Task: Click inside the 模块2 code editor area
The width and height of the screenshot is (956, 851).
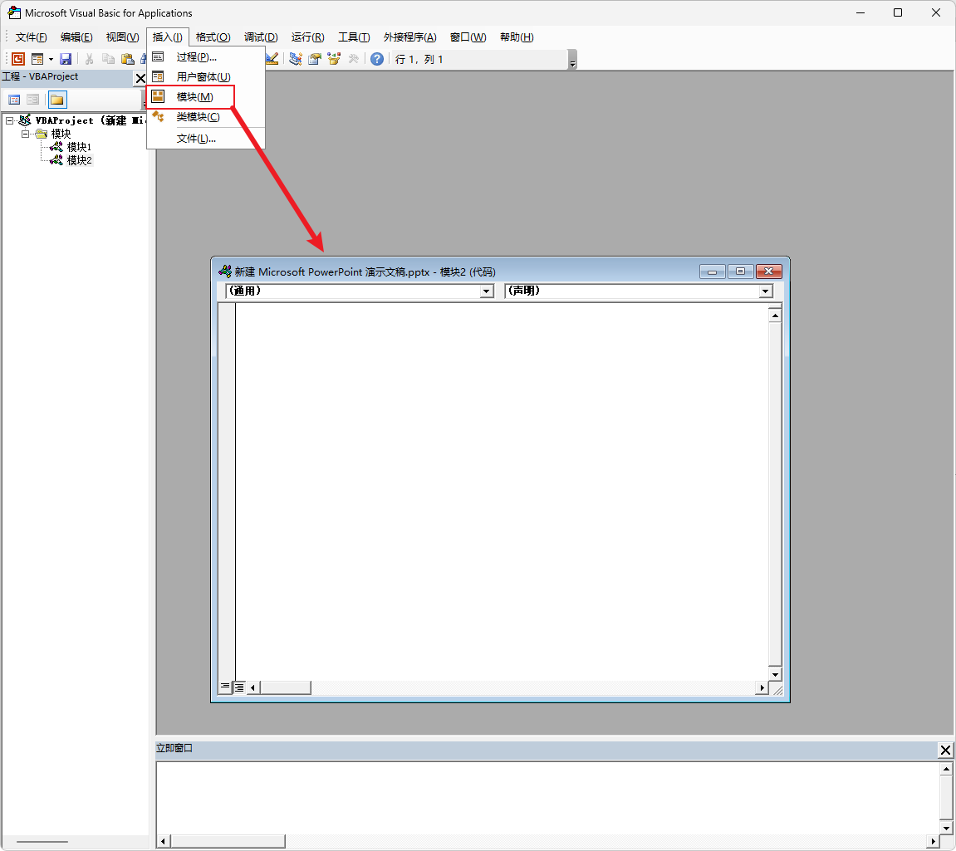Action: tap(501, 491)
